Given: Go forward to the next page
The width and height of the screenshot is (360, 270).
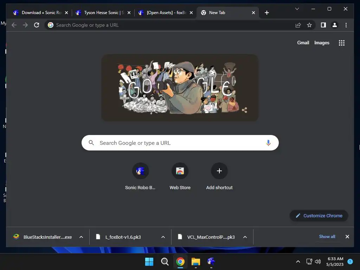Looking at the screenshot, I should pos(25,25).
